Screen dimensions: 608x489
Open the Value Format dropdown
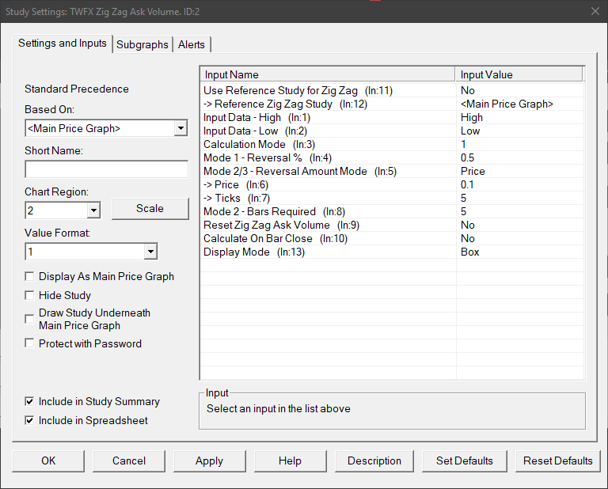150,252
